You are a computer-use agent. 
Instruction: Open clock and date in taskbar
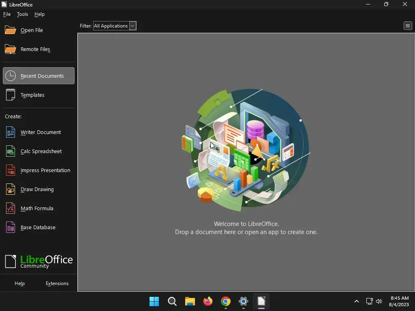(x=399, y=301)
